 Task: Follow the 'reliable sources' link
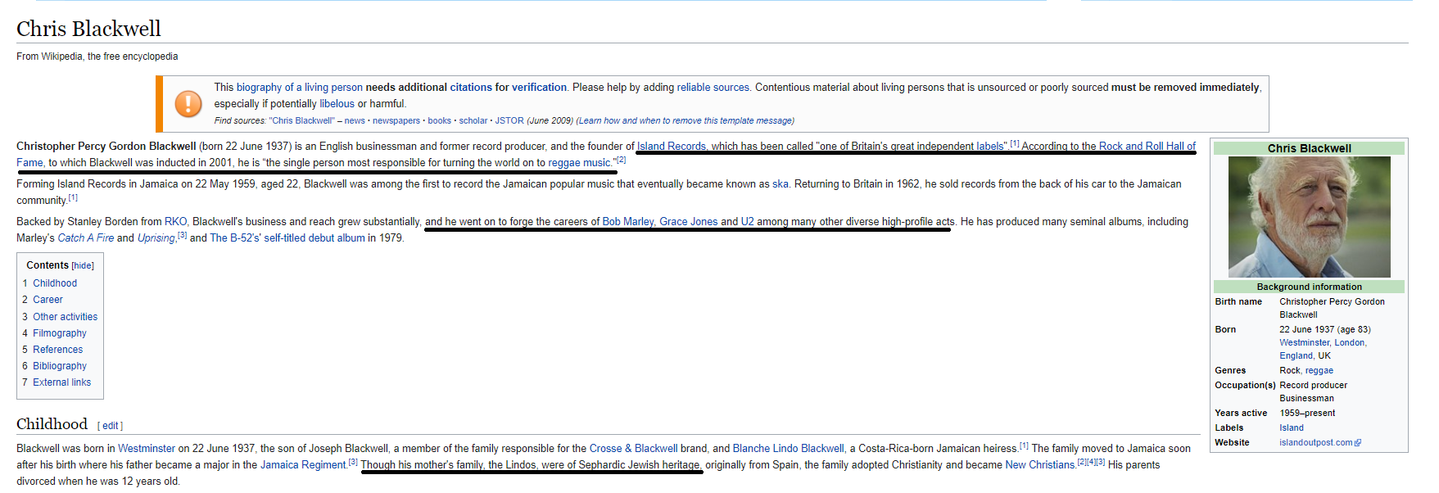click(713, 88)
